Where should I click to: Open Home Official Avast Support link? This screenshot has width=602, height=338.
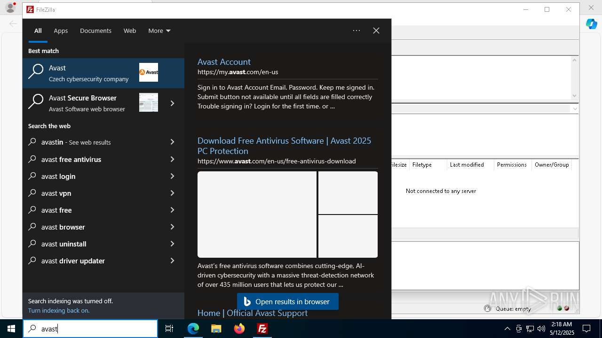pyautogui.click(x=253, y=313)
